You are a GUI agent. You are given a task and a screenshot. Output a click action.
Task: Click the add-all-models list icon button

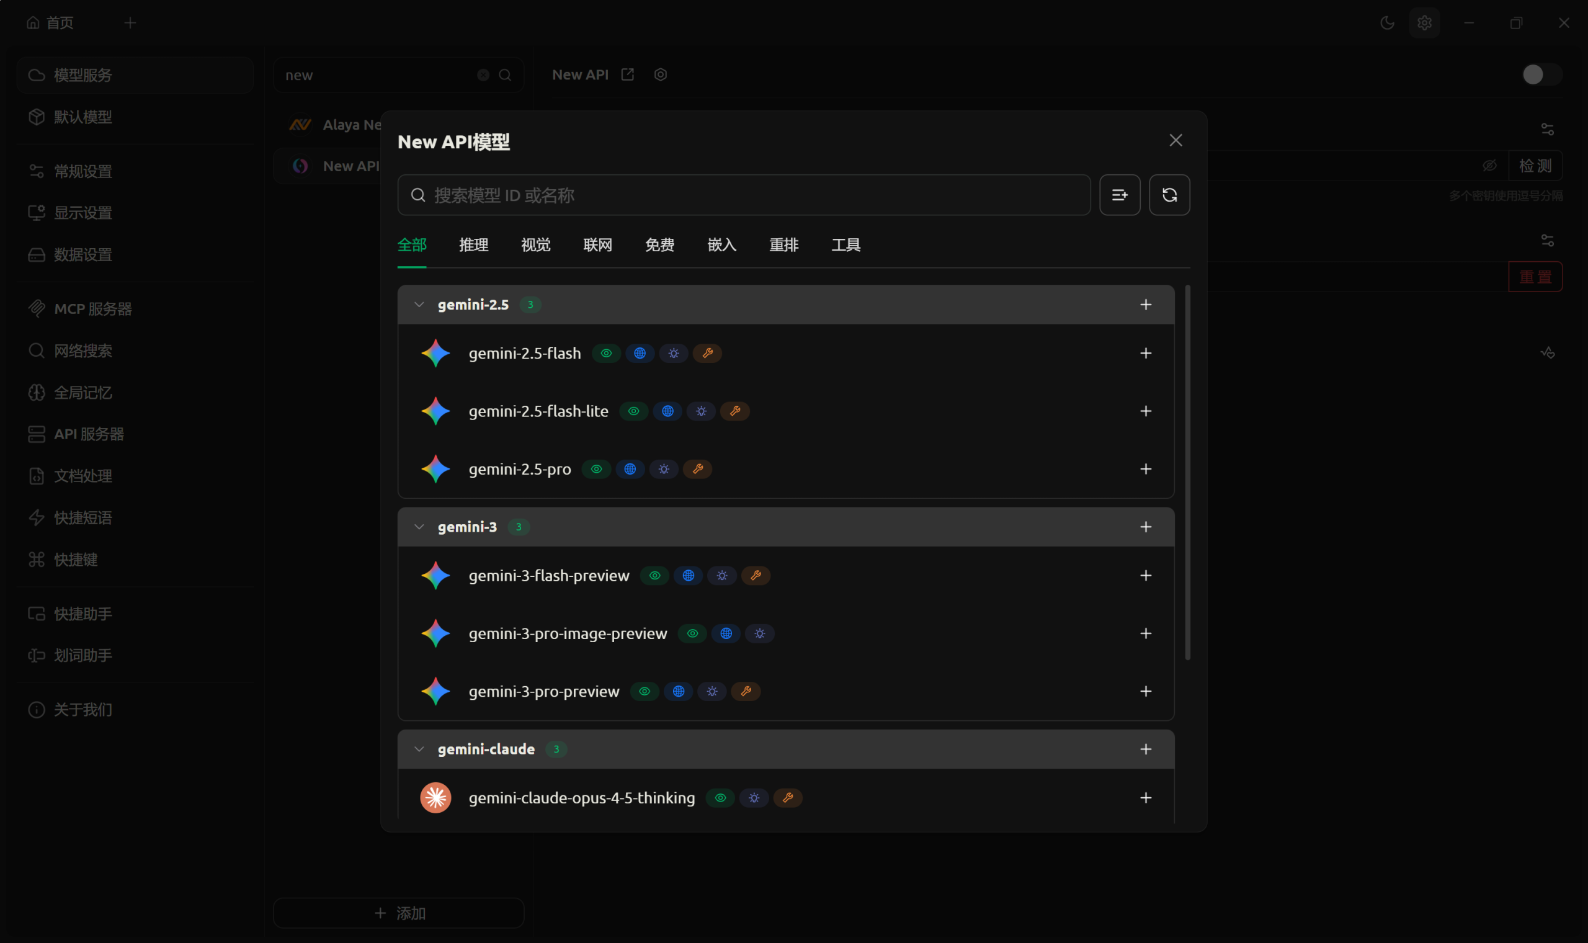pos(1119,195)
